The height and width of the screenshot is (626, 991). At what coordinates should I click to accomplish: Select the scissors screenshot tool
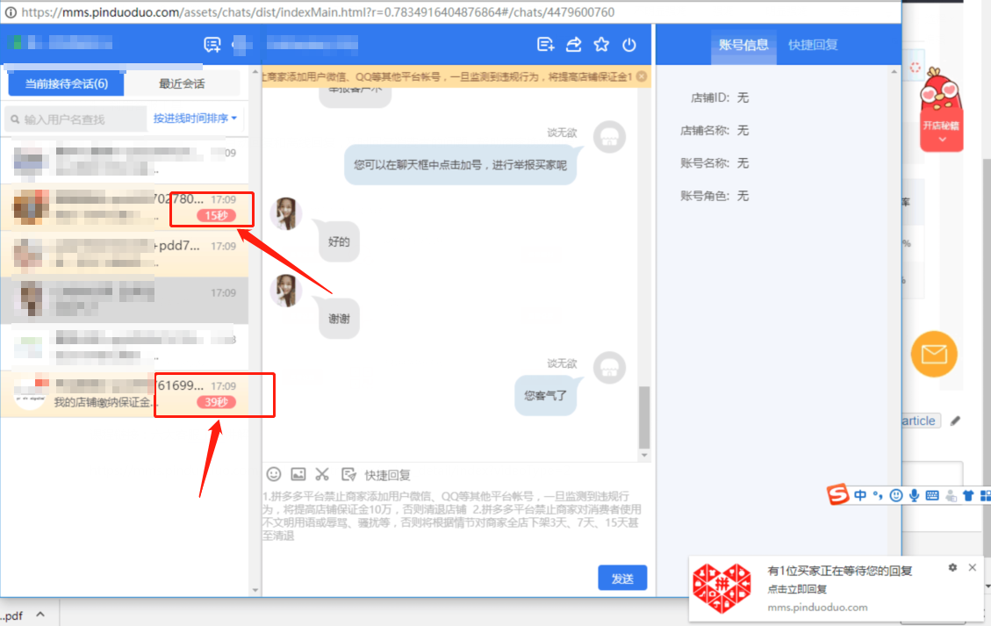click(322, 474)
